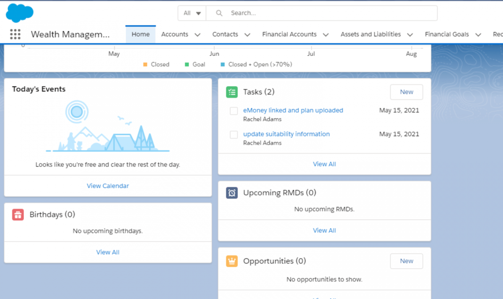
Task: Expand the Financial Accounts dropdown arrow
Action: (326, 34)
